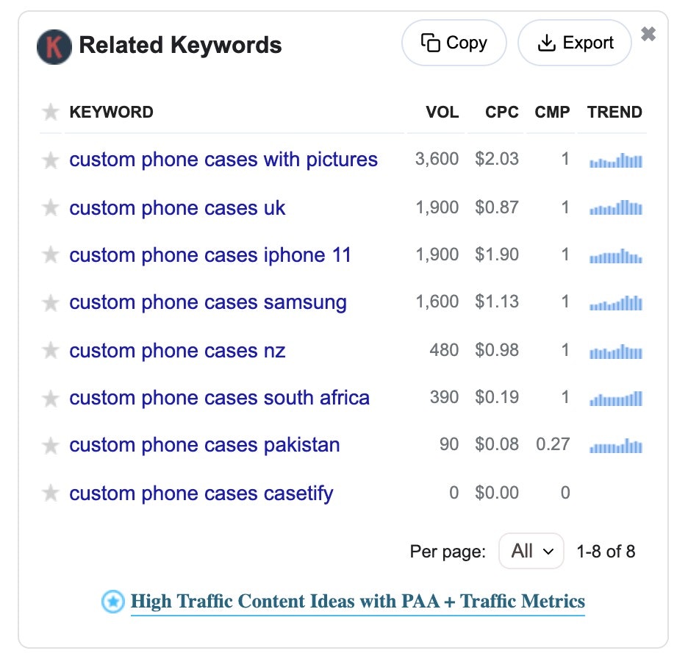Screen dimensions: 688x659
Task: Click the TREND column header
Action: (x=614, y=113)
